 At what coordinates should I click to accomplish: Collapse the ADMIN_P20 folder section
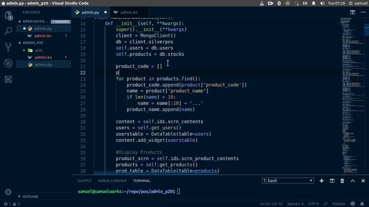coord(19,43)
